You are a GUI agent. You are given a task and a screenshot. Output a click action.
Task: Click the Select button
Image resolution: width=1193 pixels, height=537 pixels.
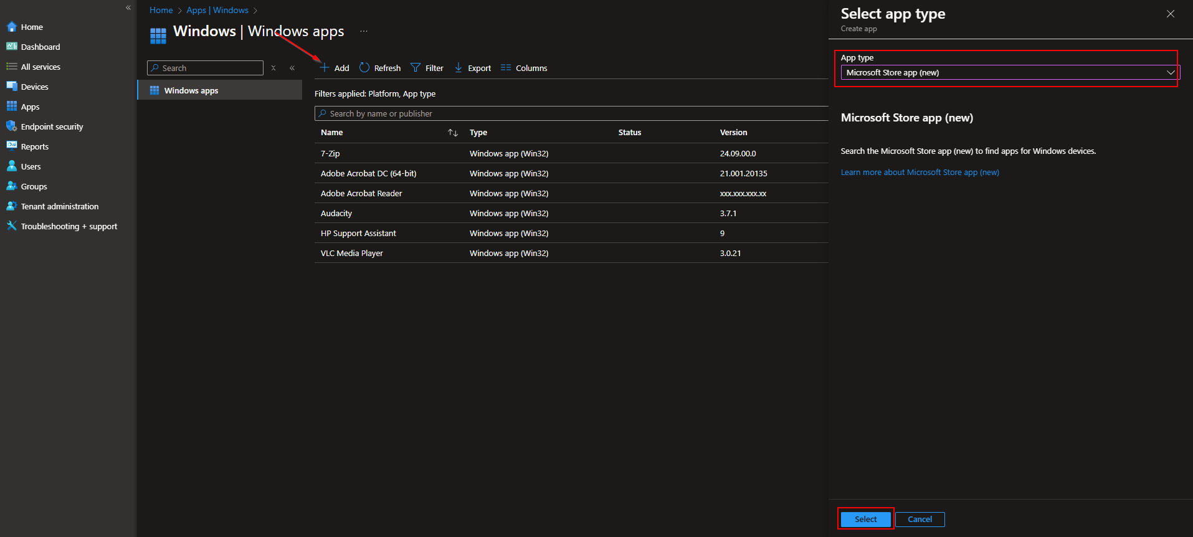tap(865, 519)
